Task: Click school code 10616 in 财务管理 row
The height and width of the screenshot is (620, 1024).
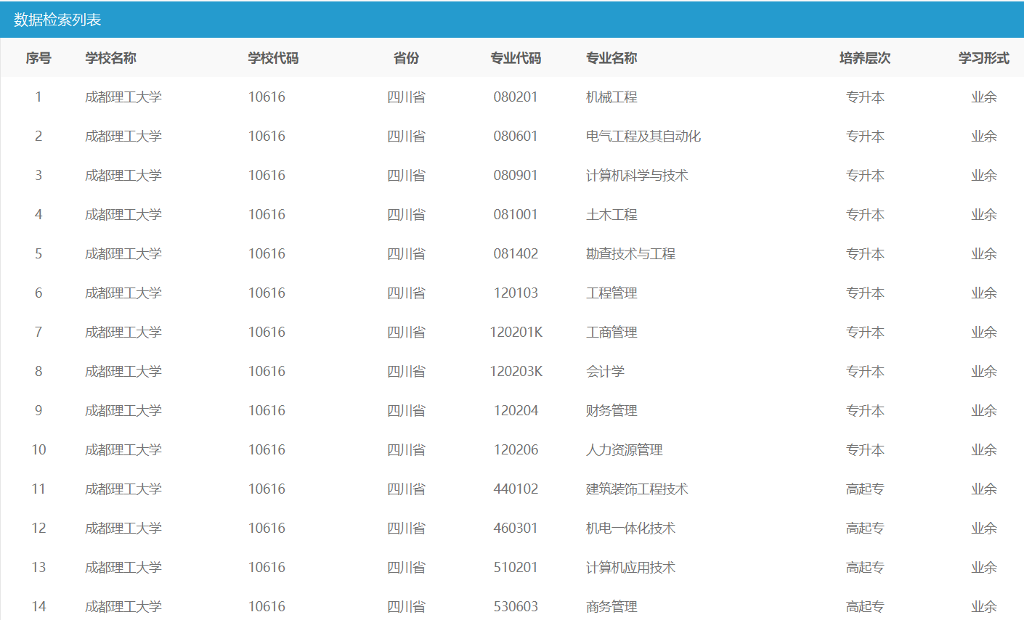Action: [x=267, y=411]
